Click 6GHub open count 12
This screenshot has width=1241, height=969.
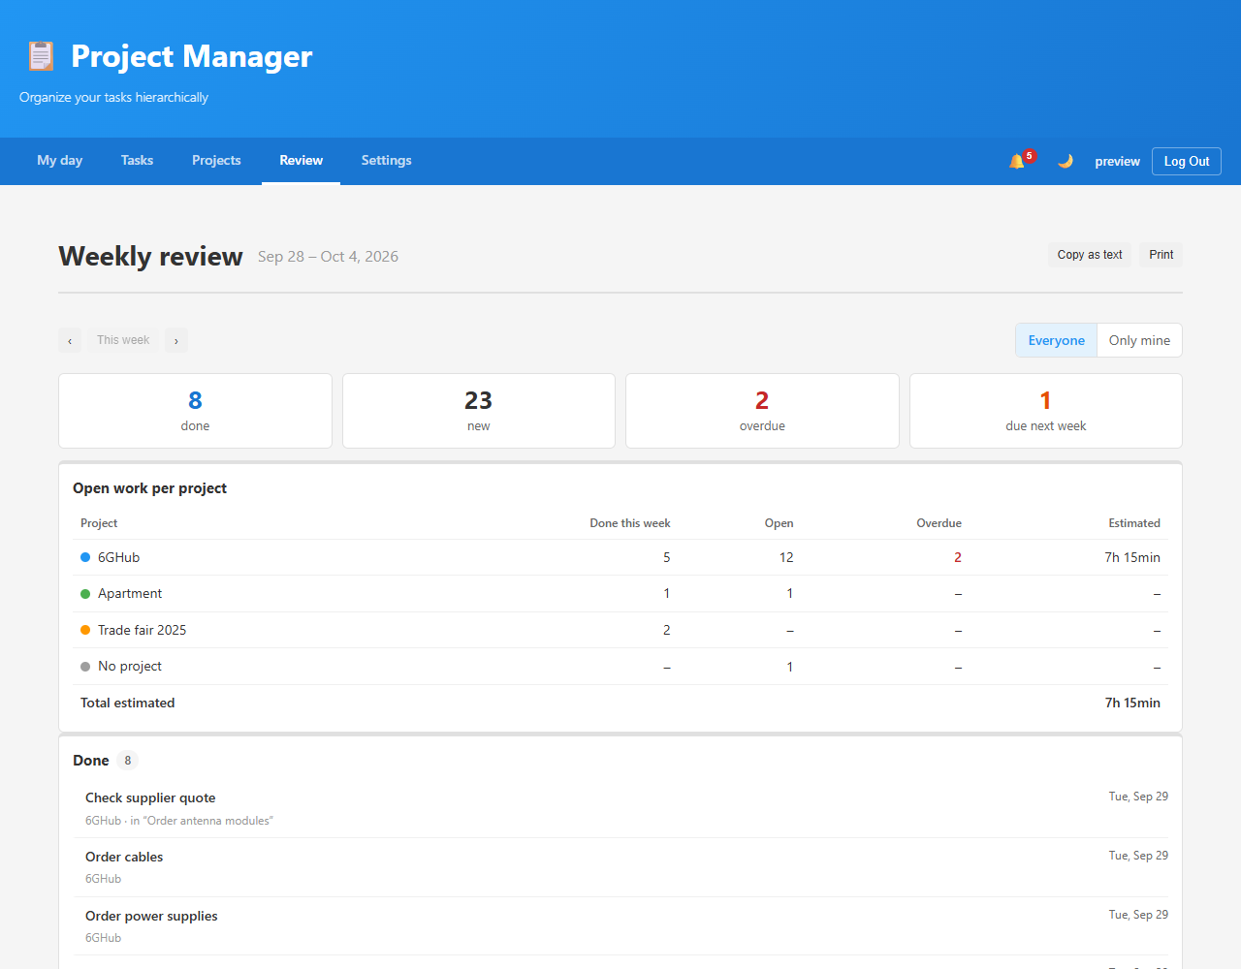click(786, 557)
